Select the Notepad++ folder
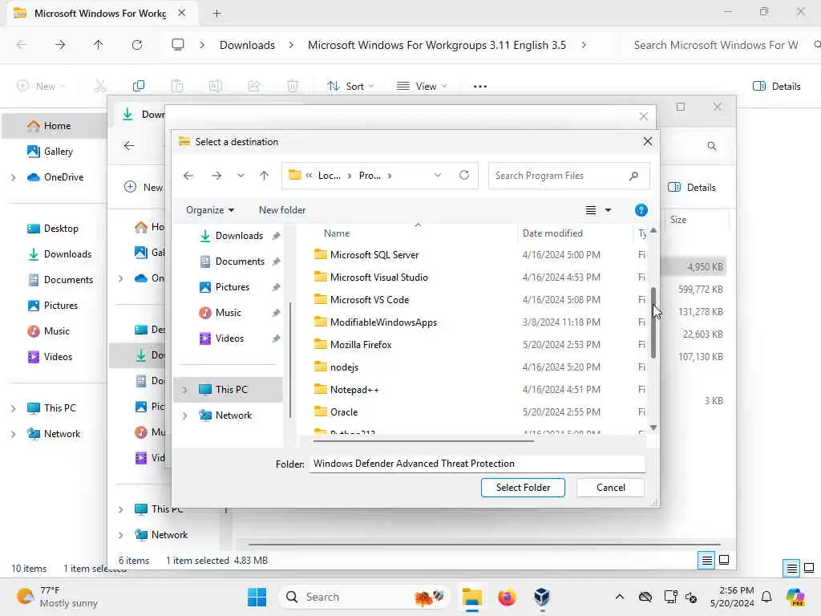This screenshot has height=616, width=821. 354,391
